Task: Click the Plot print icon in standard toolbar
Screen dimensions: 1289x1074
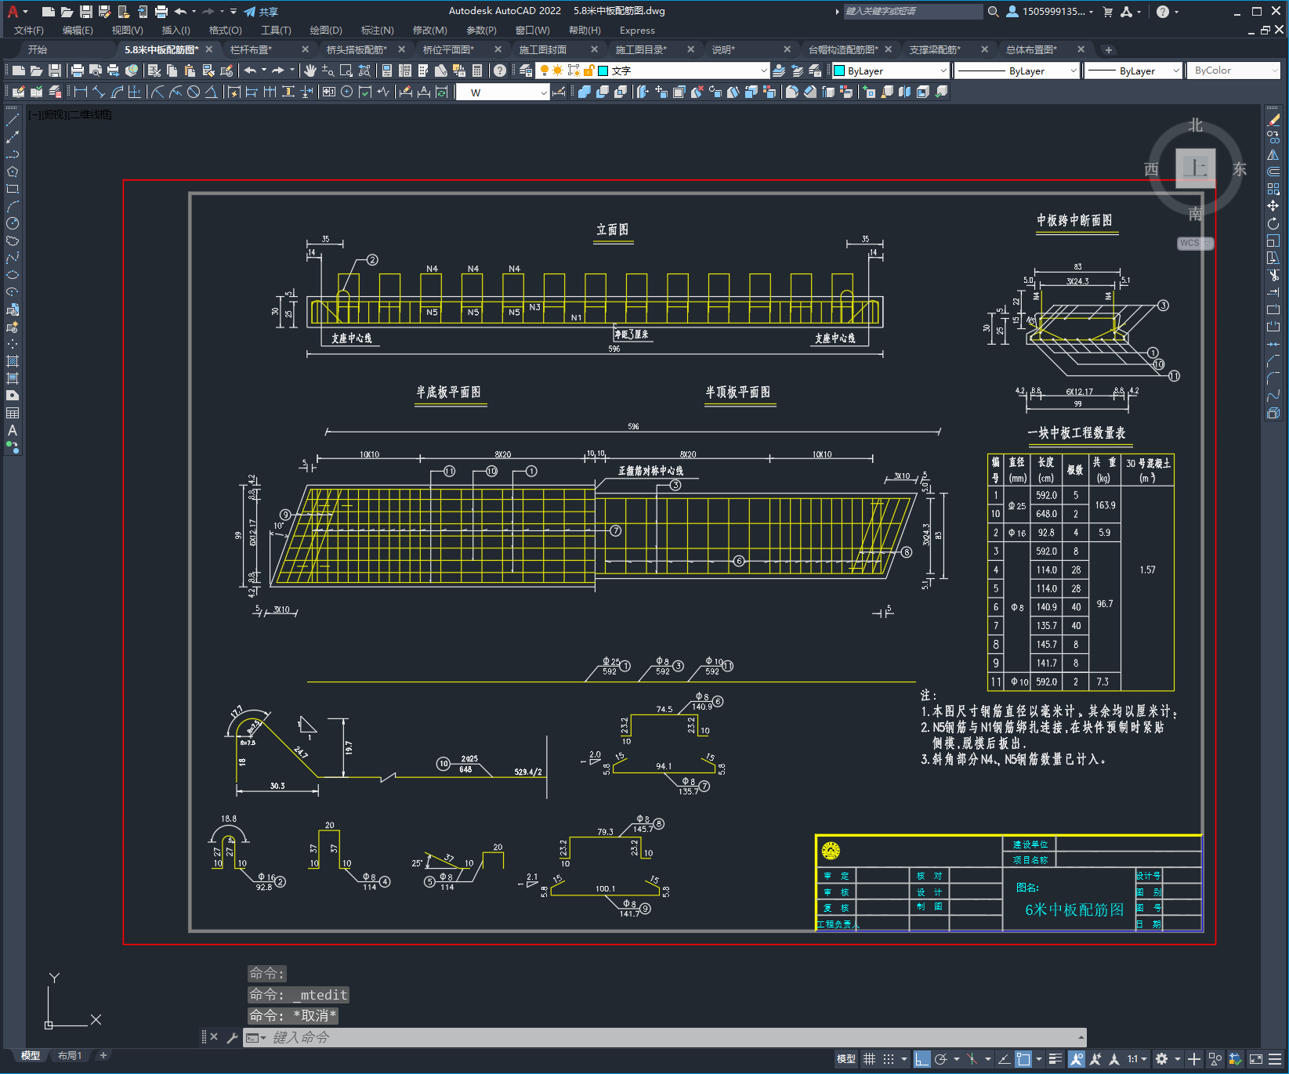Action: [x=78, y=71]
